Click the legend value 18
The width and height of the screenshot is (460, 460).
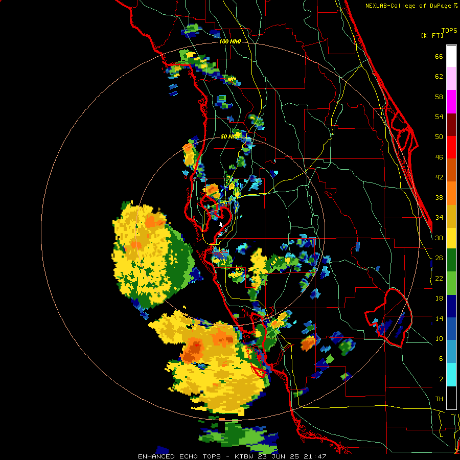(x=439, y=298)
